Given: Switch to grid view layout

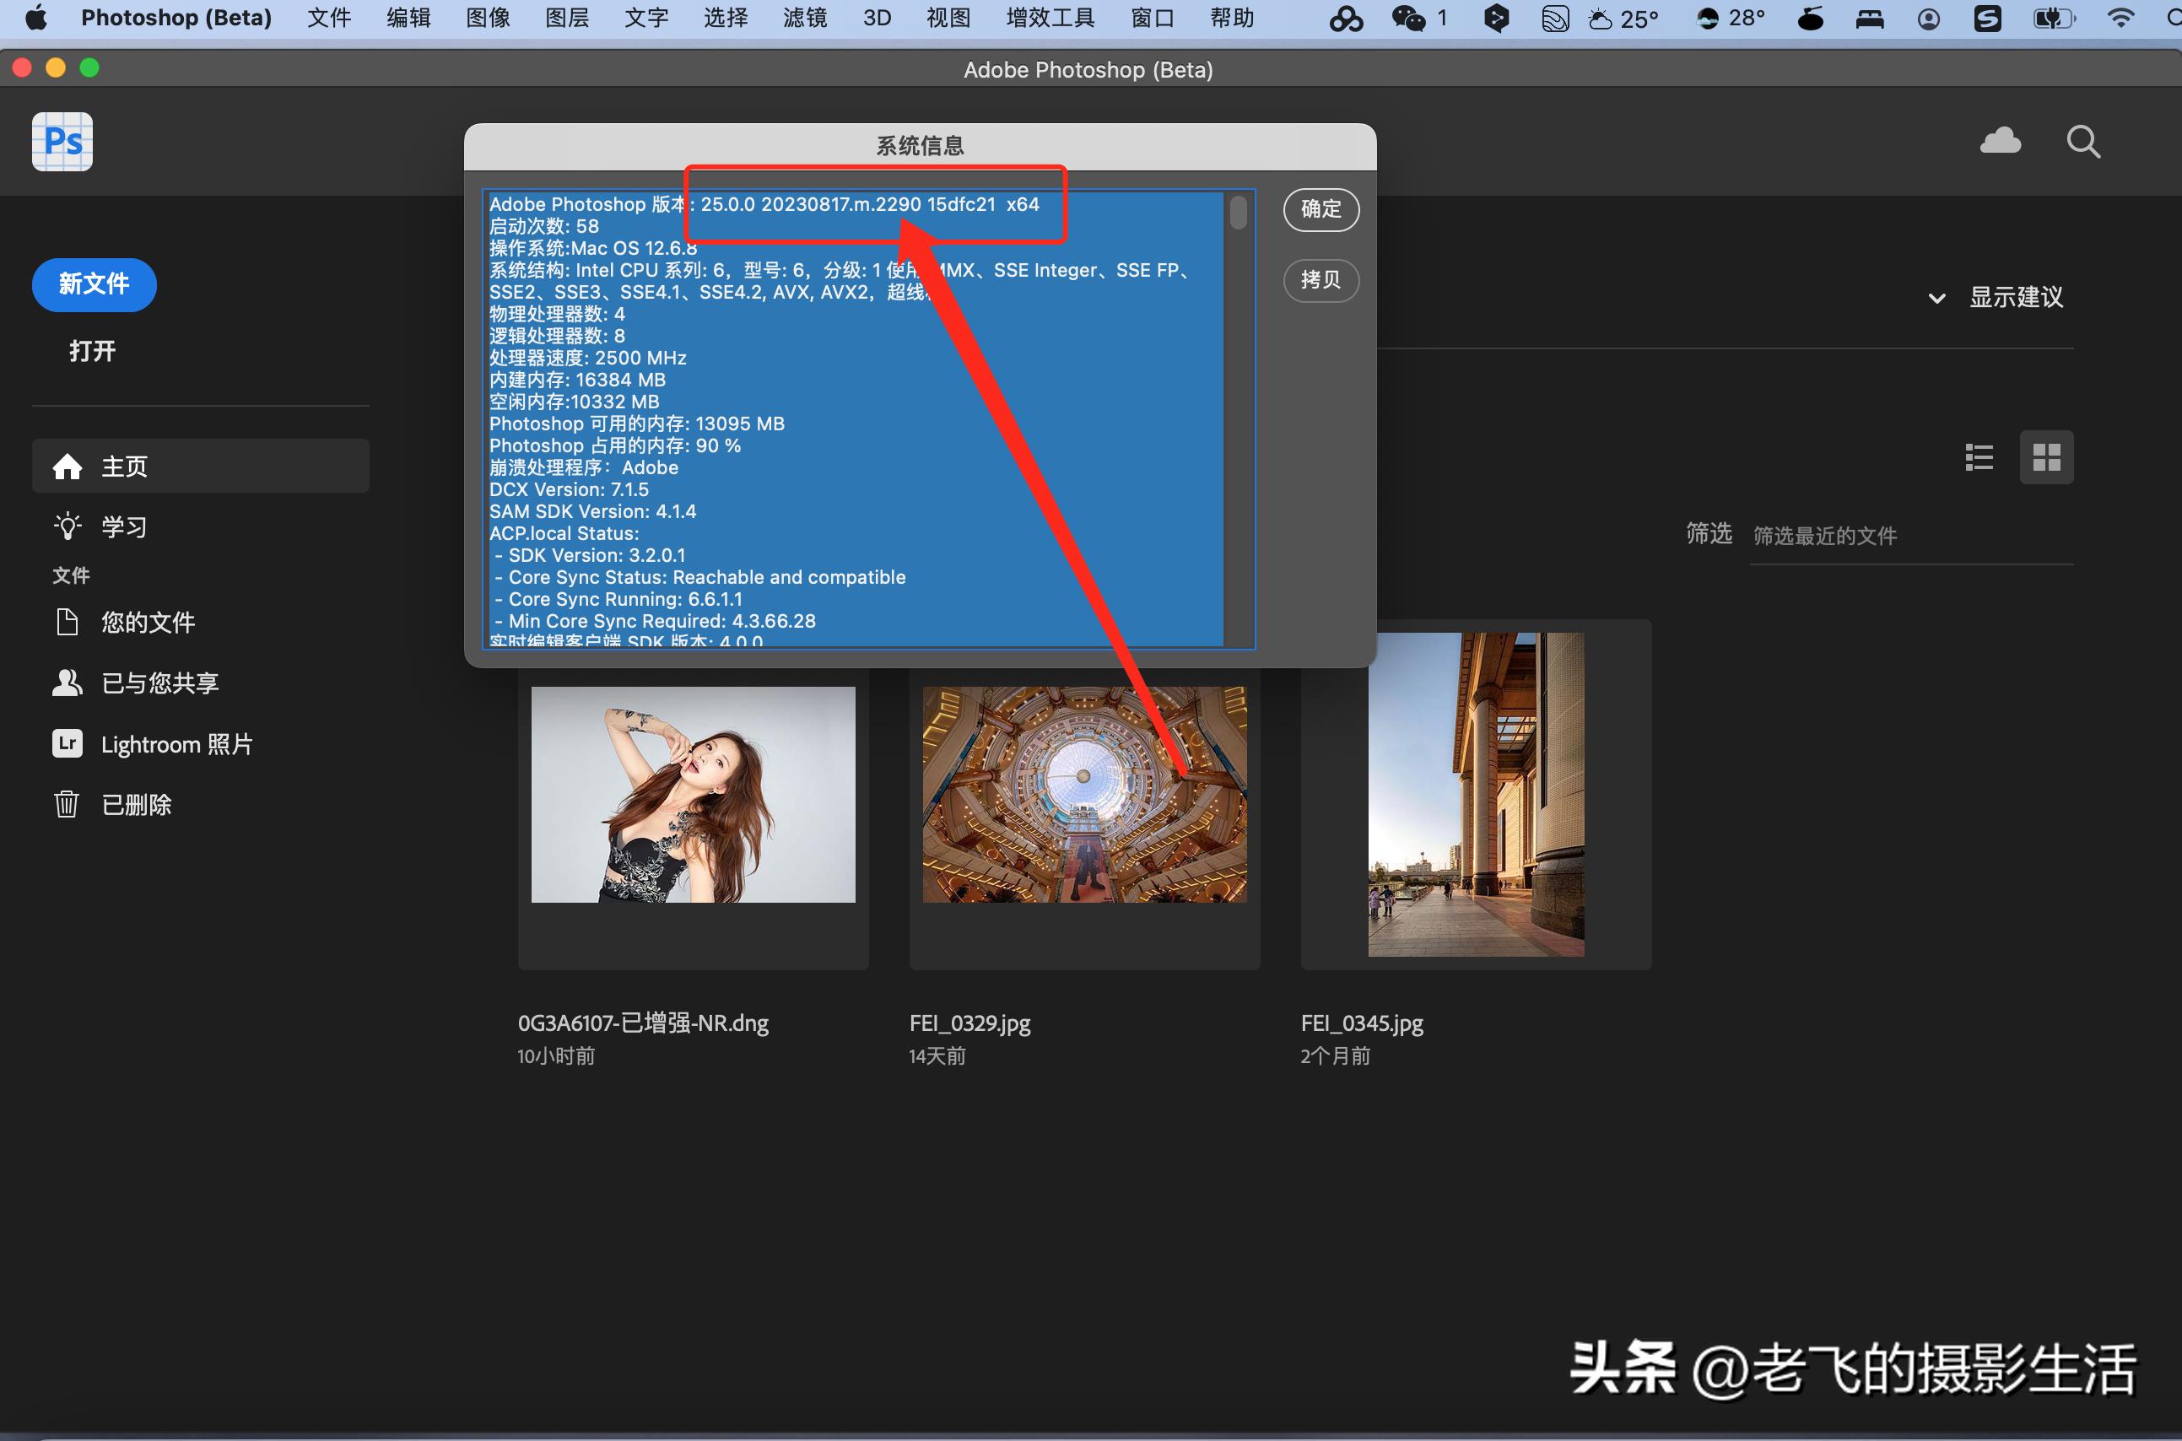Looking at the screenshot, I should tap(2046, 456).
